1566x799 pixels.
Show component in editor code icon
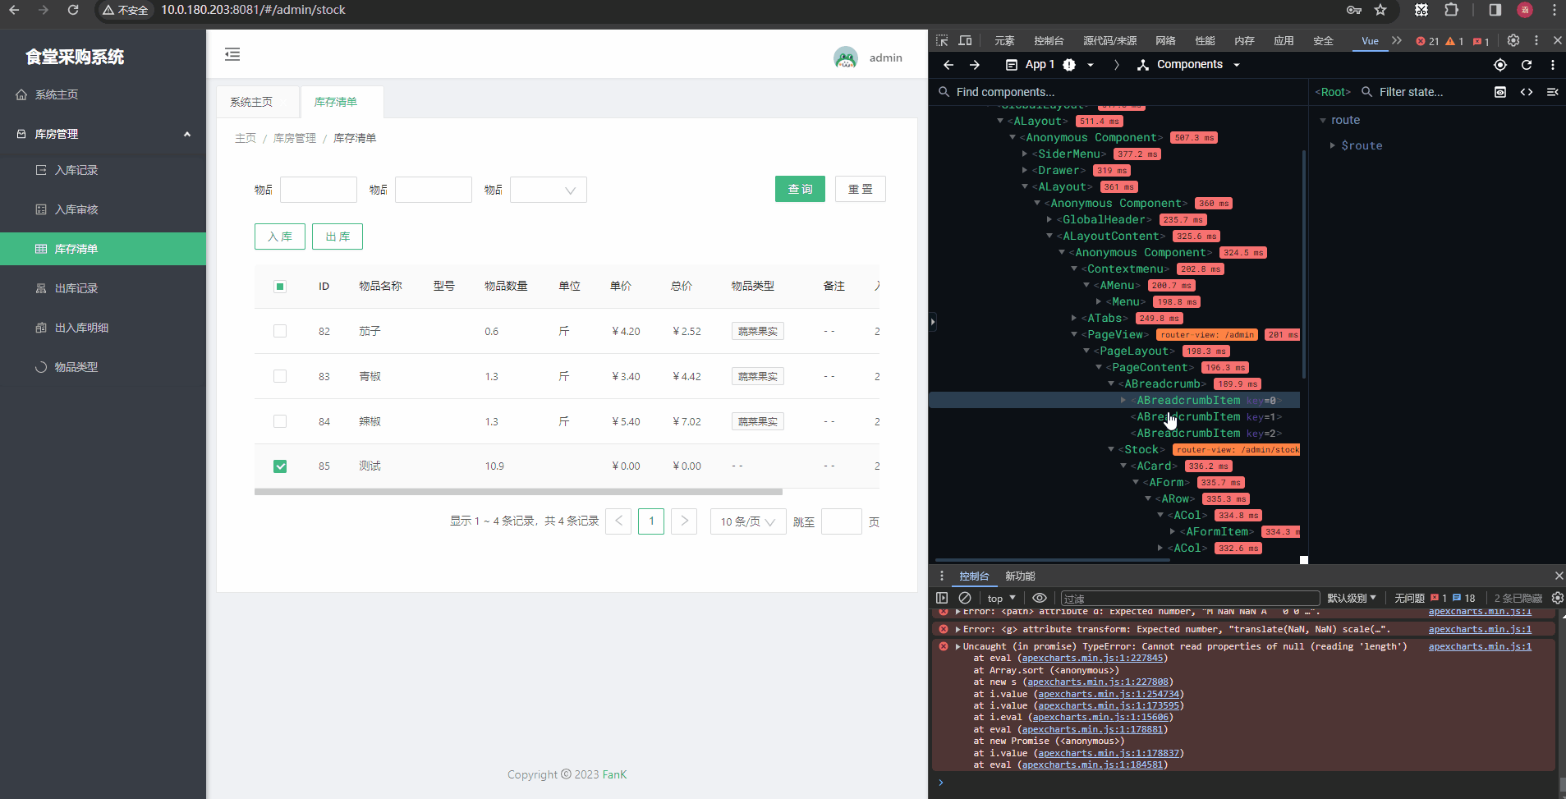pos(1527,92)
